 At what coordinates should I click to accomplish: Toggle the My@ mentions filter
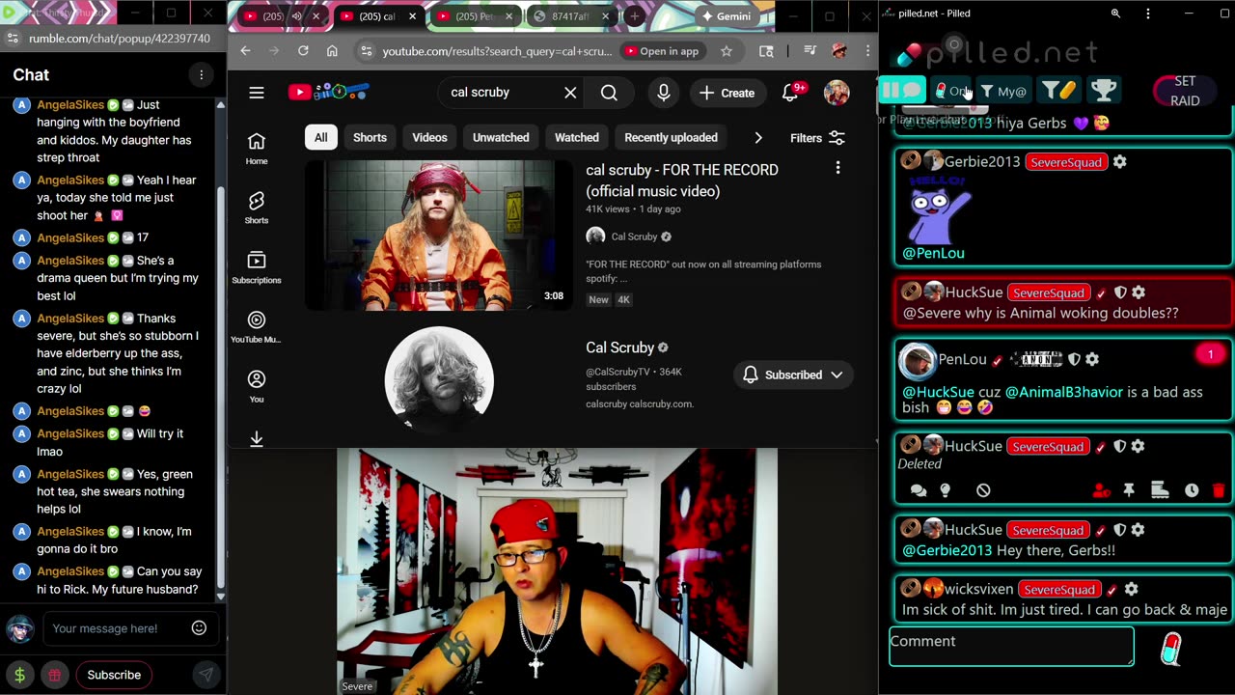(1003, 92)
